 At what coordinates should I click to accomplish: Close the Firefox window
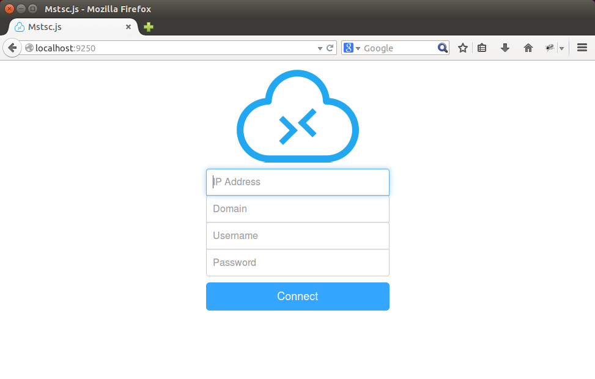10,9
